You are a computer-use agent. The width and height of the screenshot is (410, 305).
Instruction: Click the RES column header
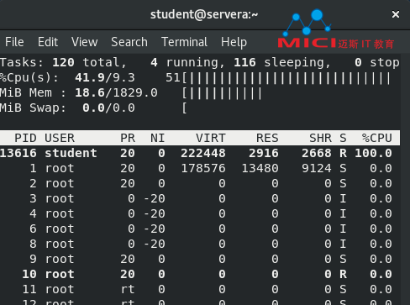[267, 138]
